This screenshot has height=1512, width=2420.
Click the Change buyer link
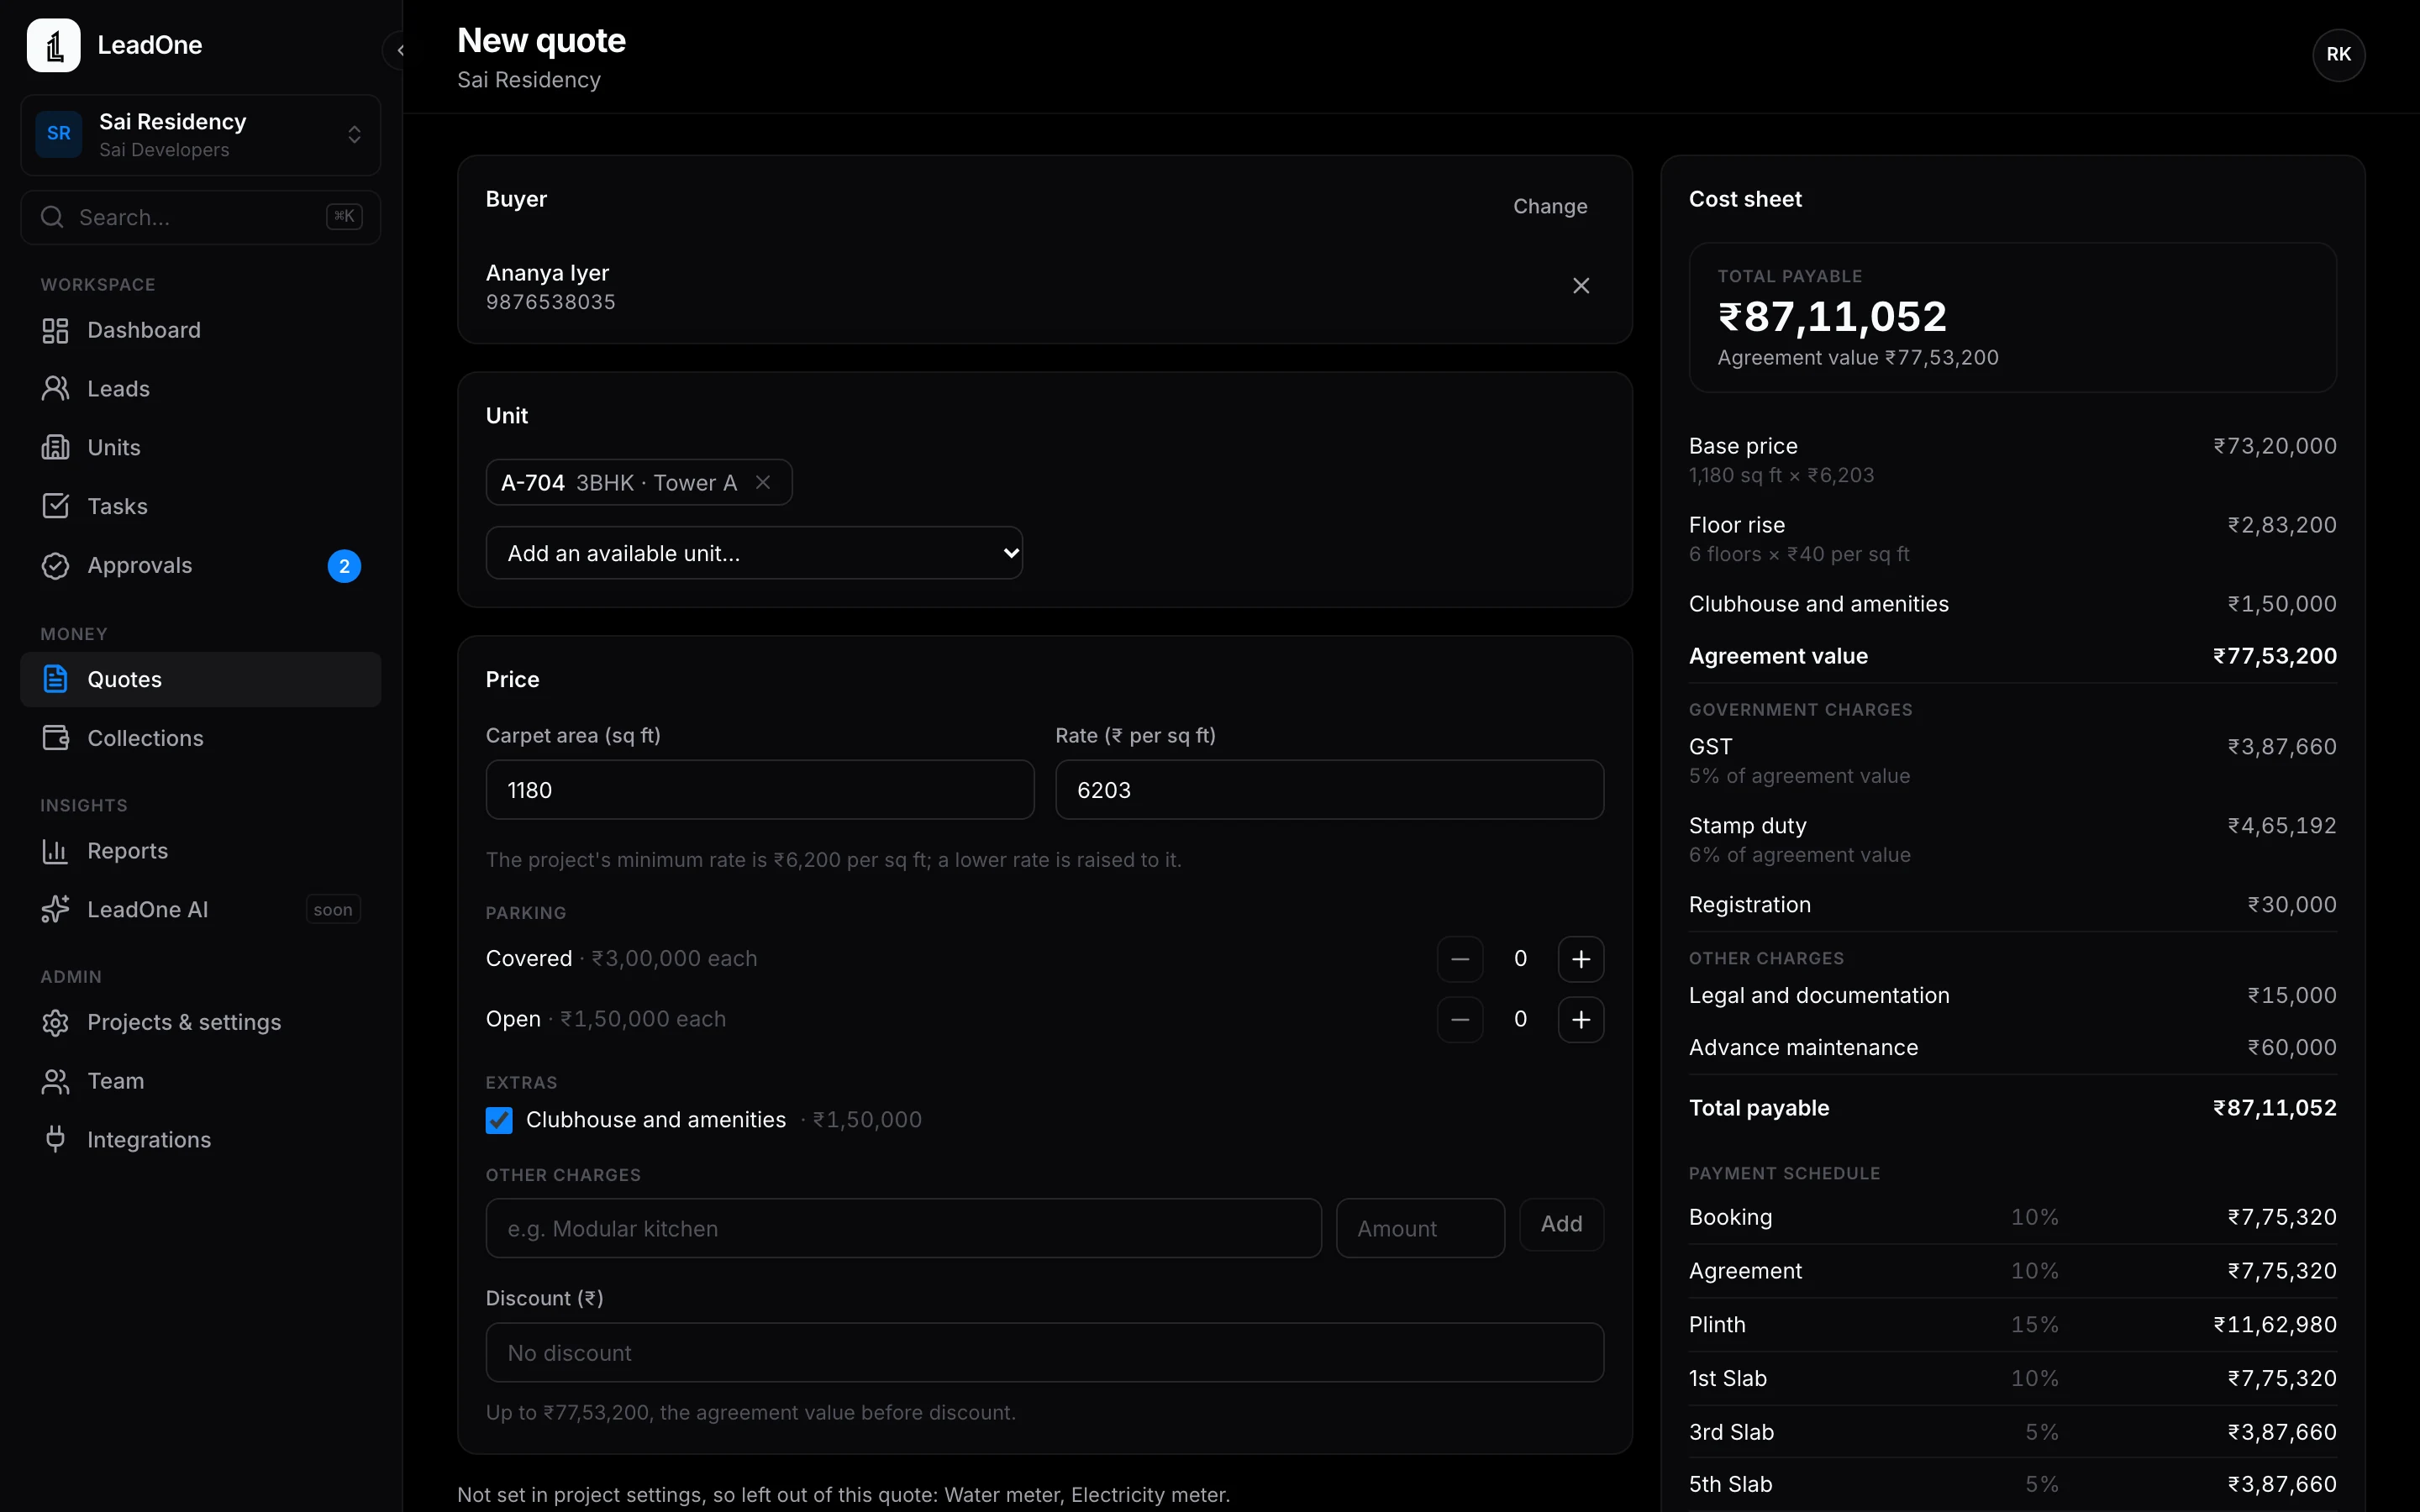[x=1550, y=206]
